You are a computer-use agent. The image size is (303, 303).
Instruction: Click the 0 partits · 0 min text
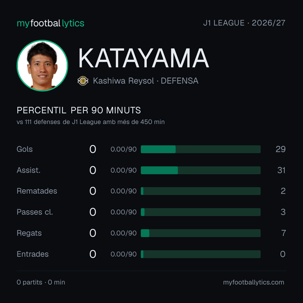tap(41, 282)
